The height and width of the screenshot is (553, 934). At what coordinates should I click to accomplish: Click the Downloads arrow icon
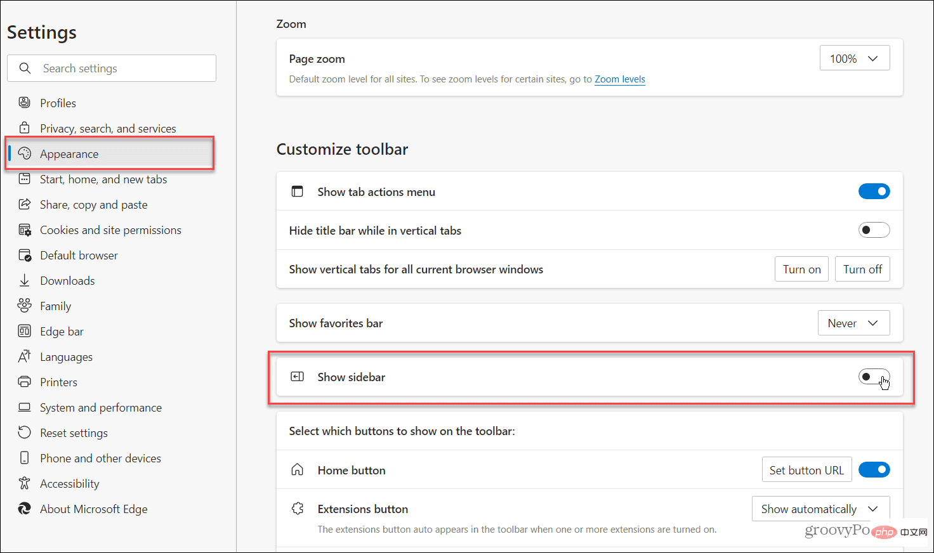pyautogui.click(x=24, y=280)
